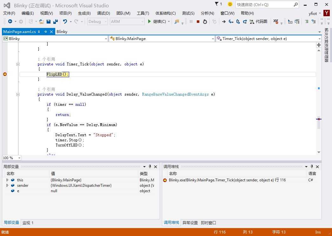Click the Step Into icon

coord(231,22)
